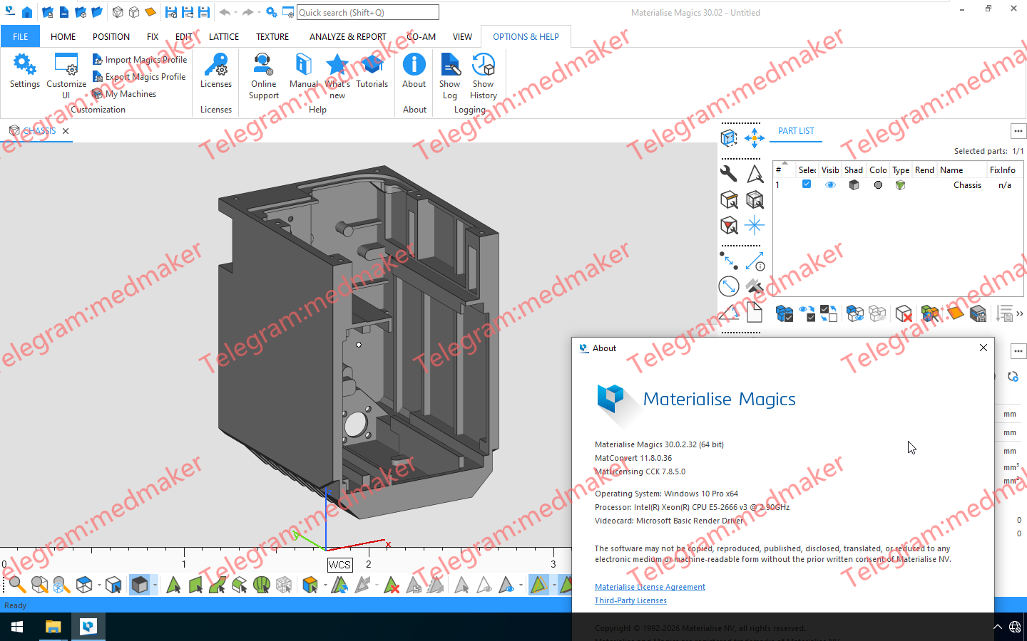Expand the part list toolbar overflow chevron
1027x641 pixels.
1020,313
